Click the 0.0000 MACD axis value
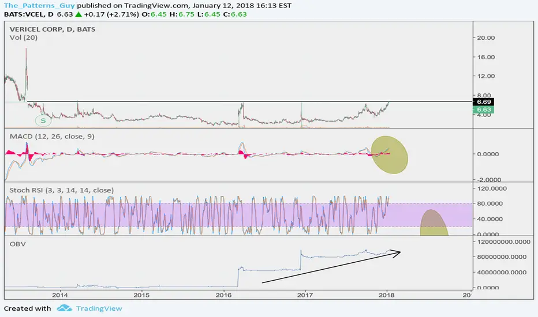Screen dimensions: 538x317 coord(488,154)
